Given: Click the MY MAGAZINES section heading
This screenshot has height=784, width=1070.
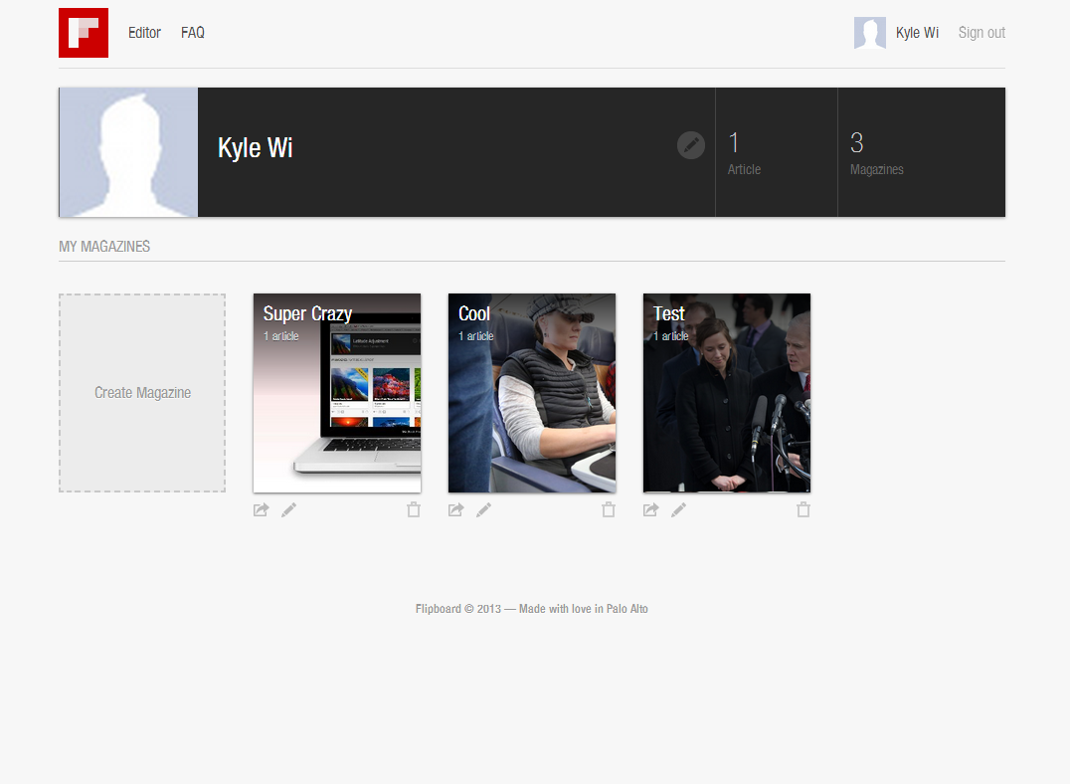Looking at the screenshot, I should (x=104, y=247).
